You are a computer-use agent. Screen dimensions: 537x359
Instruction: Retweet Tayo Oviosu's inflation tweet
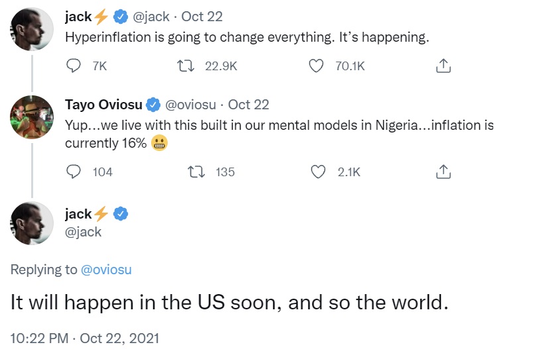click(x=197, y=172)
